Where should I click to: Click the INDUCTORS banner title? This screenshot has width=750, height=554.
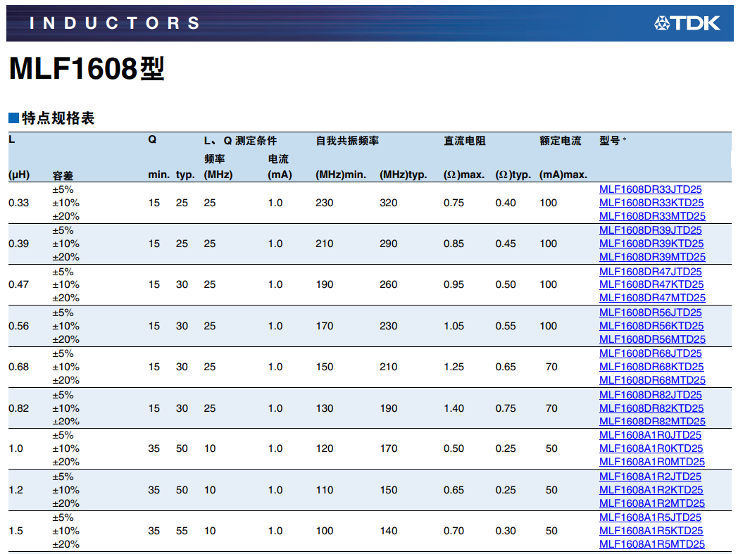(x=114, y=23)
